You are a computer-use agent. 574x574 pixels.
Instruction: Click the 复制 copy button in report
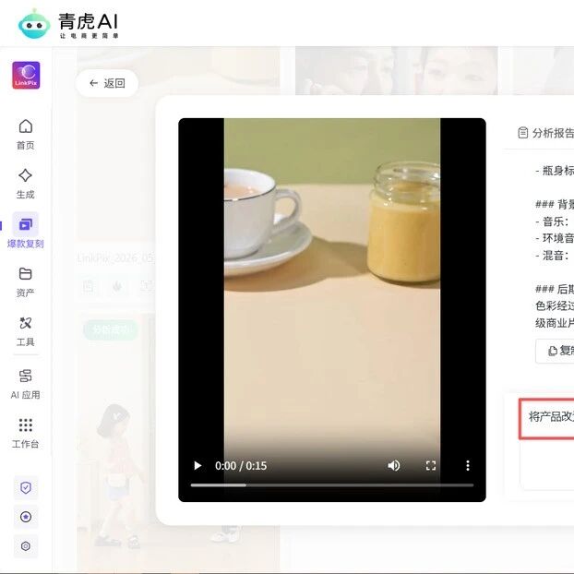click(555, 351)
